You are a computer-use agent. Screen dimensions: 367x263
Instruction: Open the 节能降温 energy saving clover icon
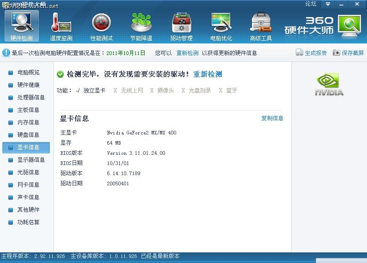tap(141, 23)
